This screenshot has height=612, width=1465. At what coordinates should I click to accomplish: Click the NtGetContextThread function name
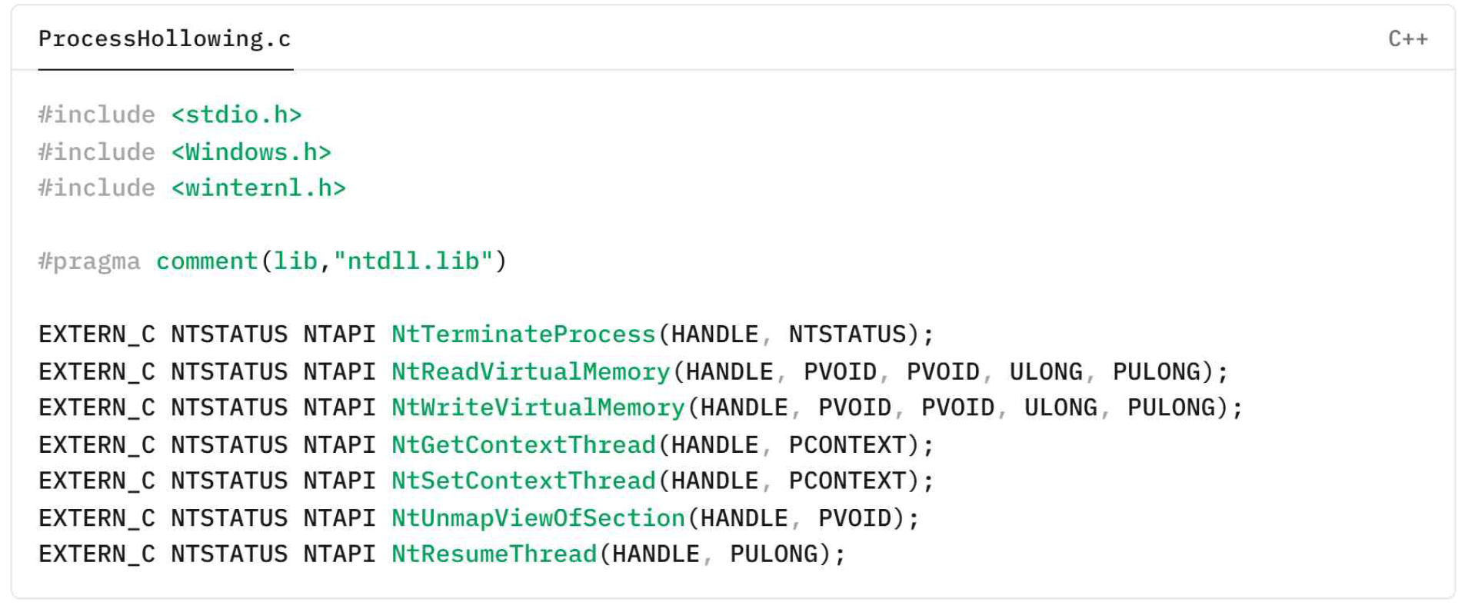[523, 445]
